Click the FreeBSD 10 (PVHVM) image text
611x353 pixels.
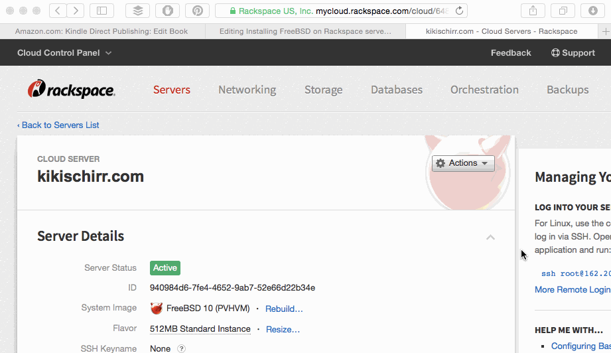pyautogui.click(x=208, y=308)
